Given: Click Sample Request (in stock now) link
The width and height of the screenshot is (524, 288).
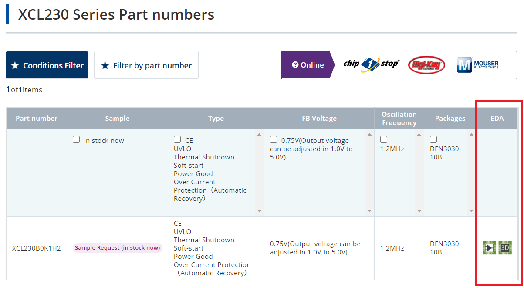Looking at the screenshot, I should 118,248.
